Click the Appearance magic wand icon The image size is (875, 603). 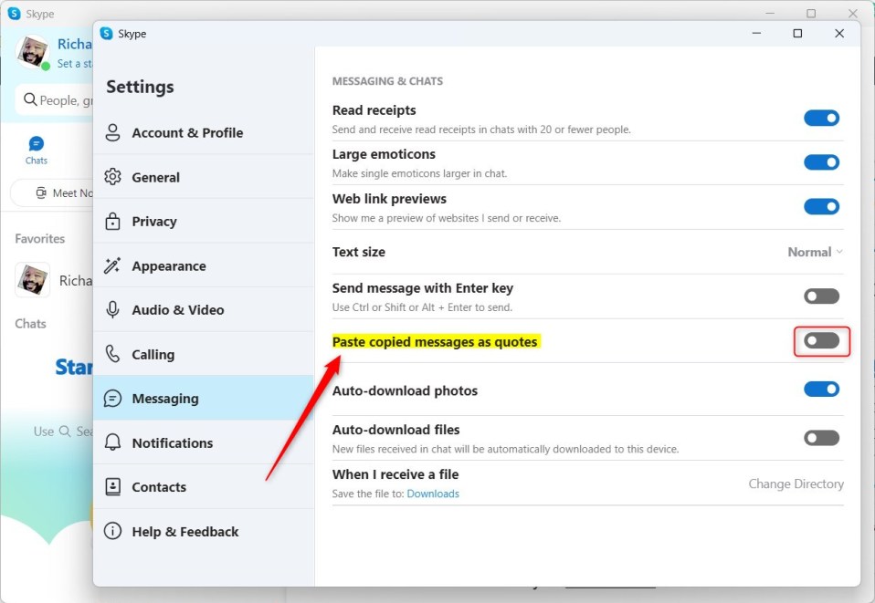click(112, 265)
